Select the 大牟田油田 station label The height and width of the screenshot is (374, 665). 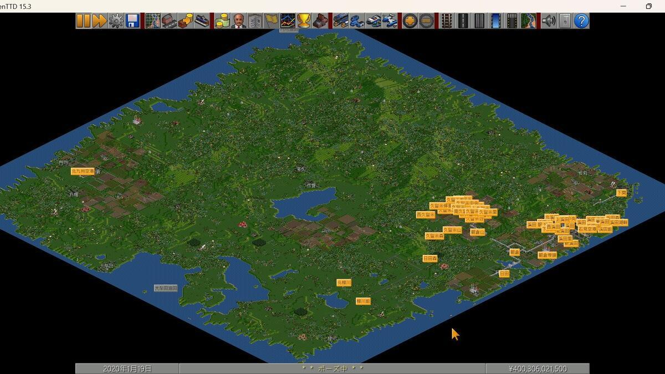pyautogui.click(x=166, y=288)
